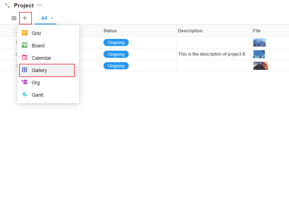Image resolution: width=289 pixels, height=212 pixels.
Task: Click the teal Gantt view icon
Action: 24,94
